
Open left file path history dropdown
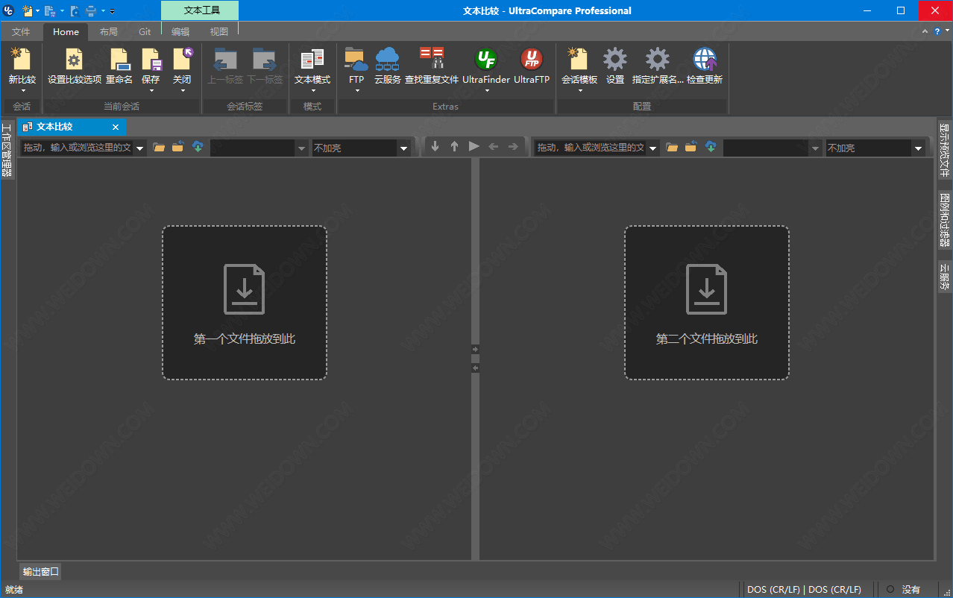140,148
